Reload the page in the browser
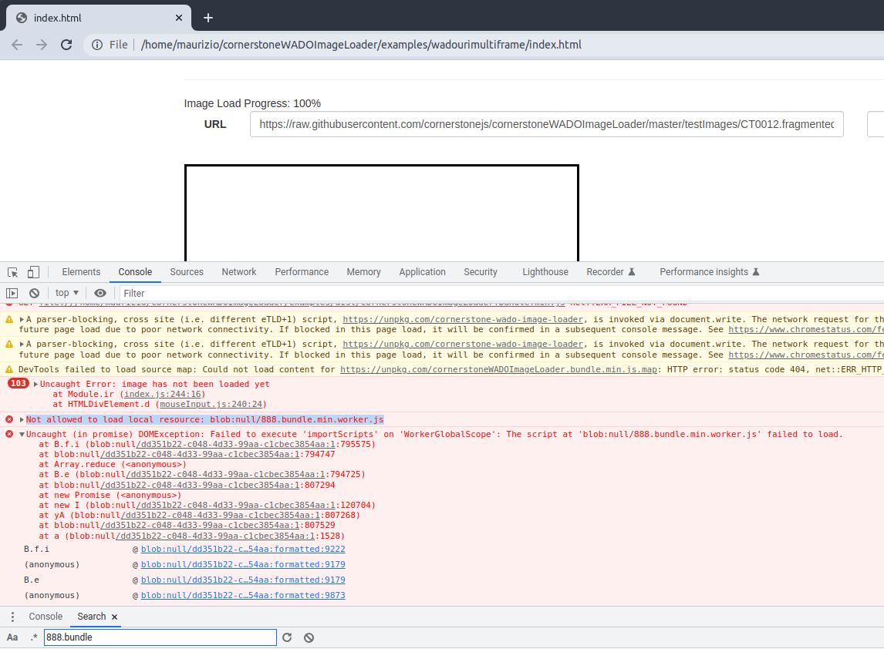 [x=66, y=45]
